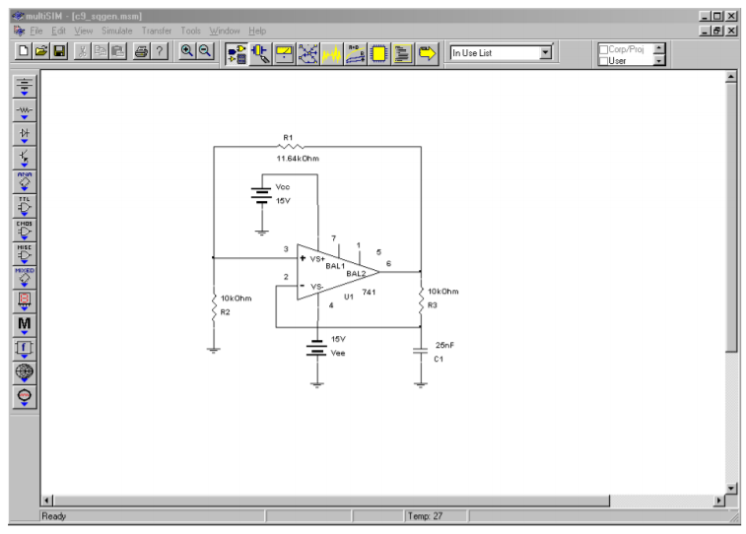Open the Transfer menu

point(156,32)
